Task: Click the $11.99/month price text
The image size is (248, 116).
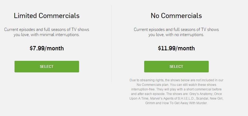Action: (176, 48)
